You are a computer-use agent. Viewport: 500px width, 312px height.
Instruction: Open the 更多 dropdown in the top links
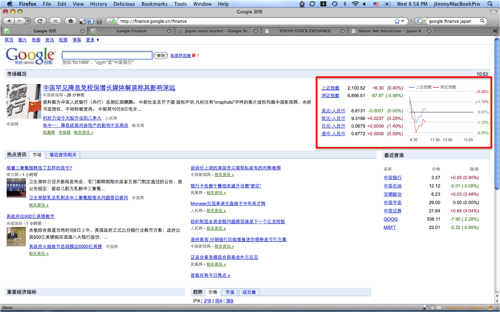pyautogui.click(x=93, y=40)
